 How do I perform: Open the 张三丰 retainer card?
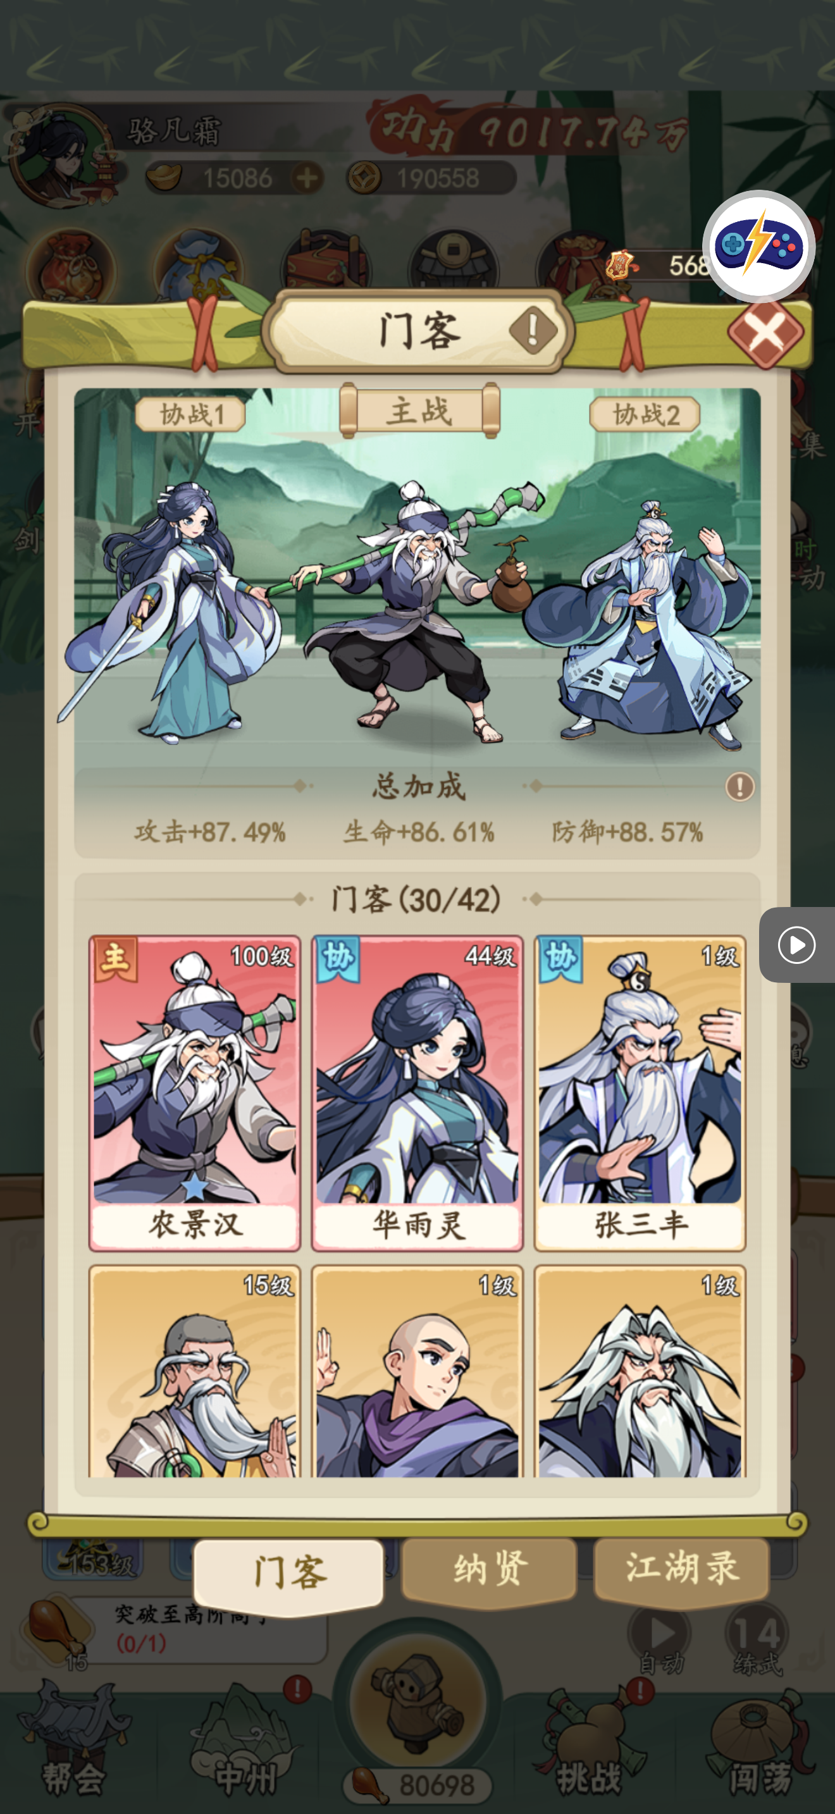640,1093
